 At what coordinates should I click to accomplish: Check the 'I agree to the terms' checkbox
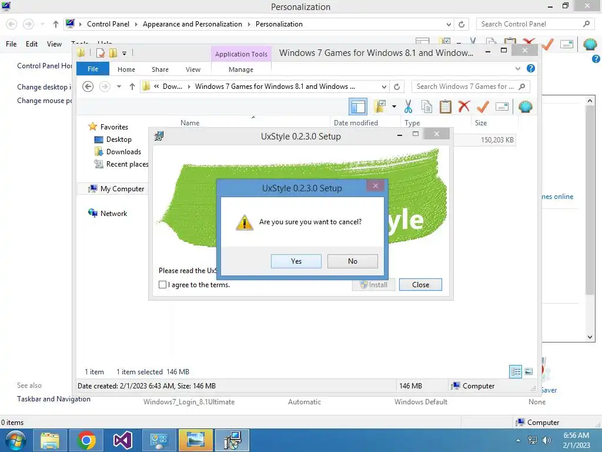162,284
